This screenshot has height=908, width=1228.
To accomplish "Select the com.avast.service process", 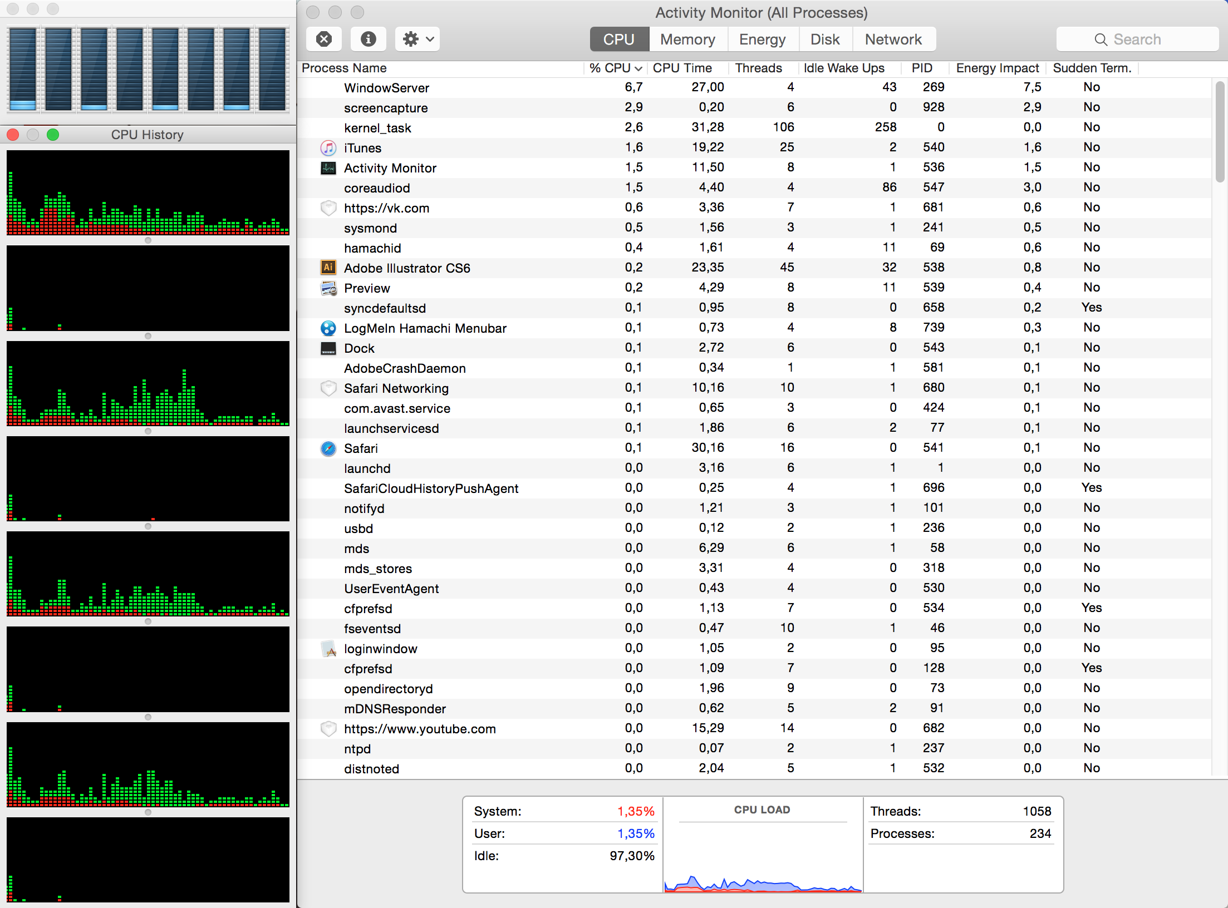I will pos(754,408).
